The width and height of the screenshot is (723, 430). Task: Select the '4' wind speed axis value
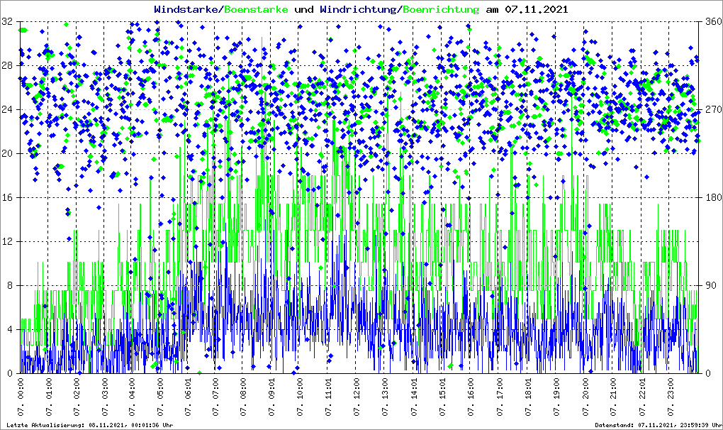(10, 329)
